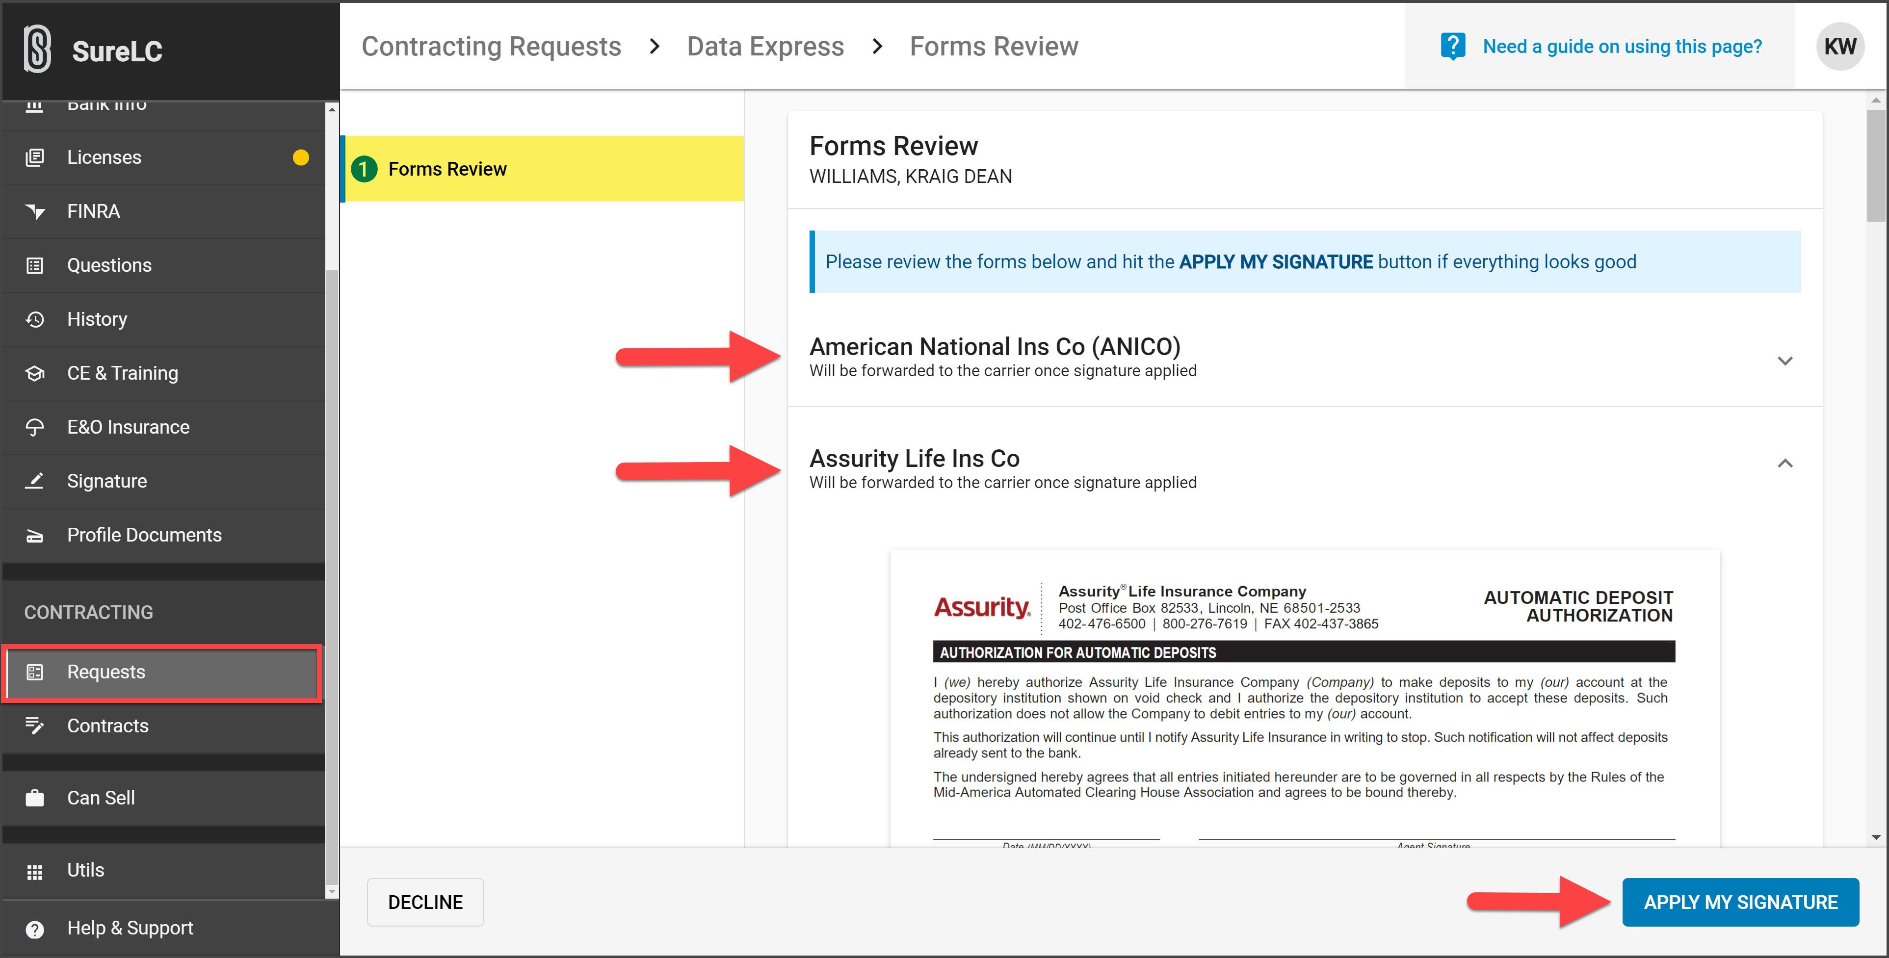Open the Signature menu item

(x=163, y=481)
